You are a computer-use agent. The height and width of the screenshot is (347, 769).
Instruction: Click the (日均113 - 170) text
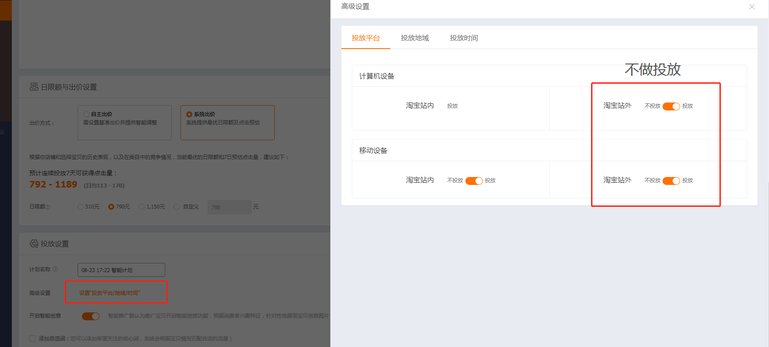(104, 185)
